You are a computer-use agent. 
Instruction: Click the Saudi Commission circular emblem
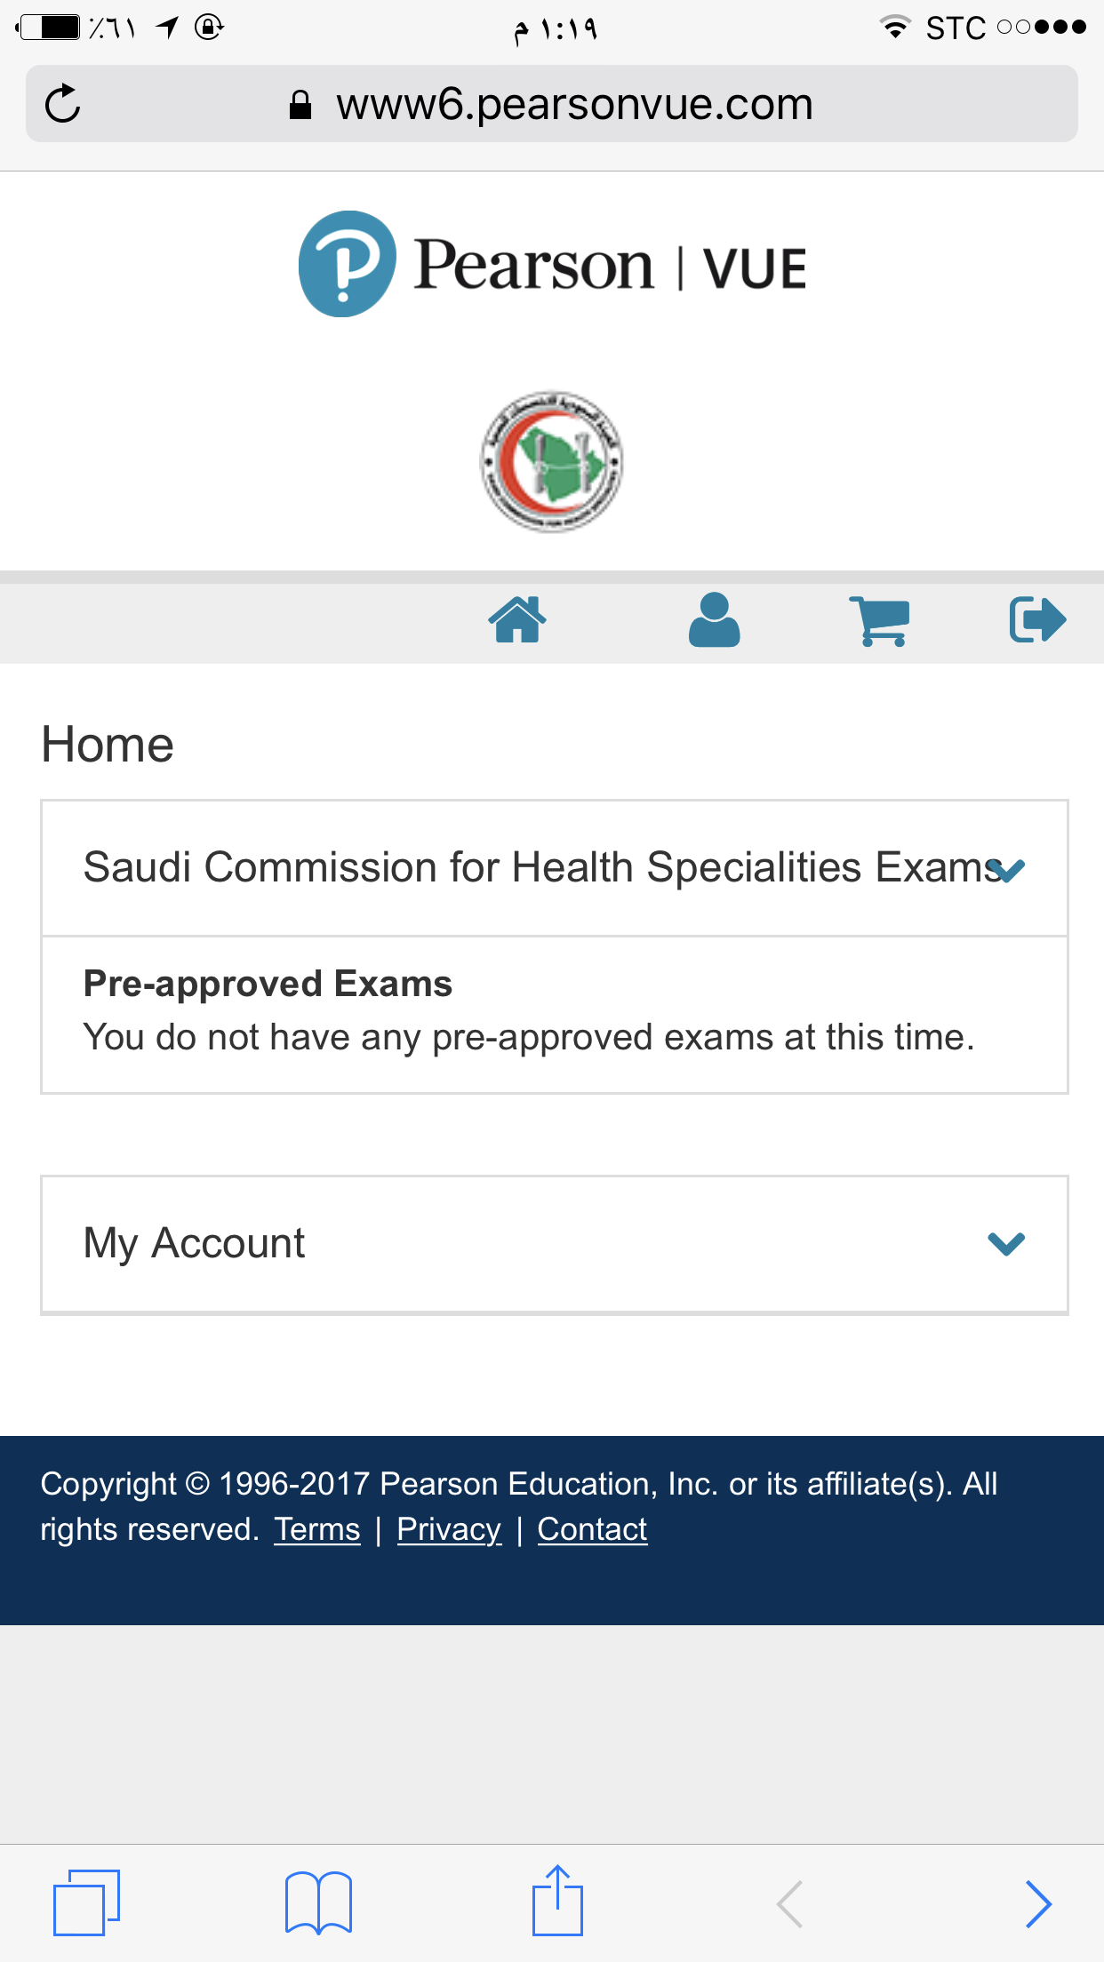[x=552, y=461]
